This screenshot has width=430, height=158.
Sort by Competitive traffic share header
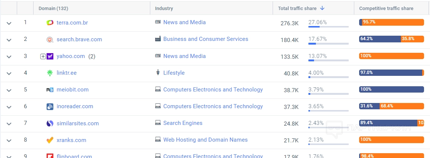(x=386, y=9)
